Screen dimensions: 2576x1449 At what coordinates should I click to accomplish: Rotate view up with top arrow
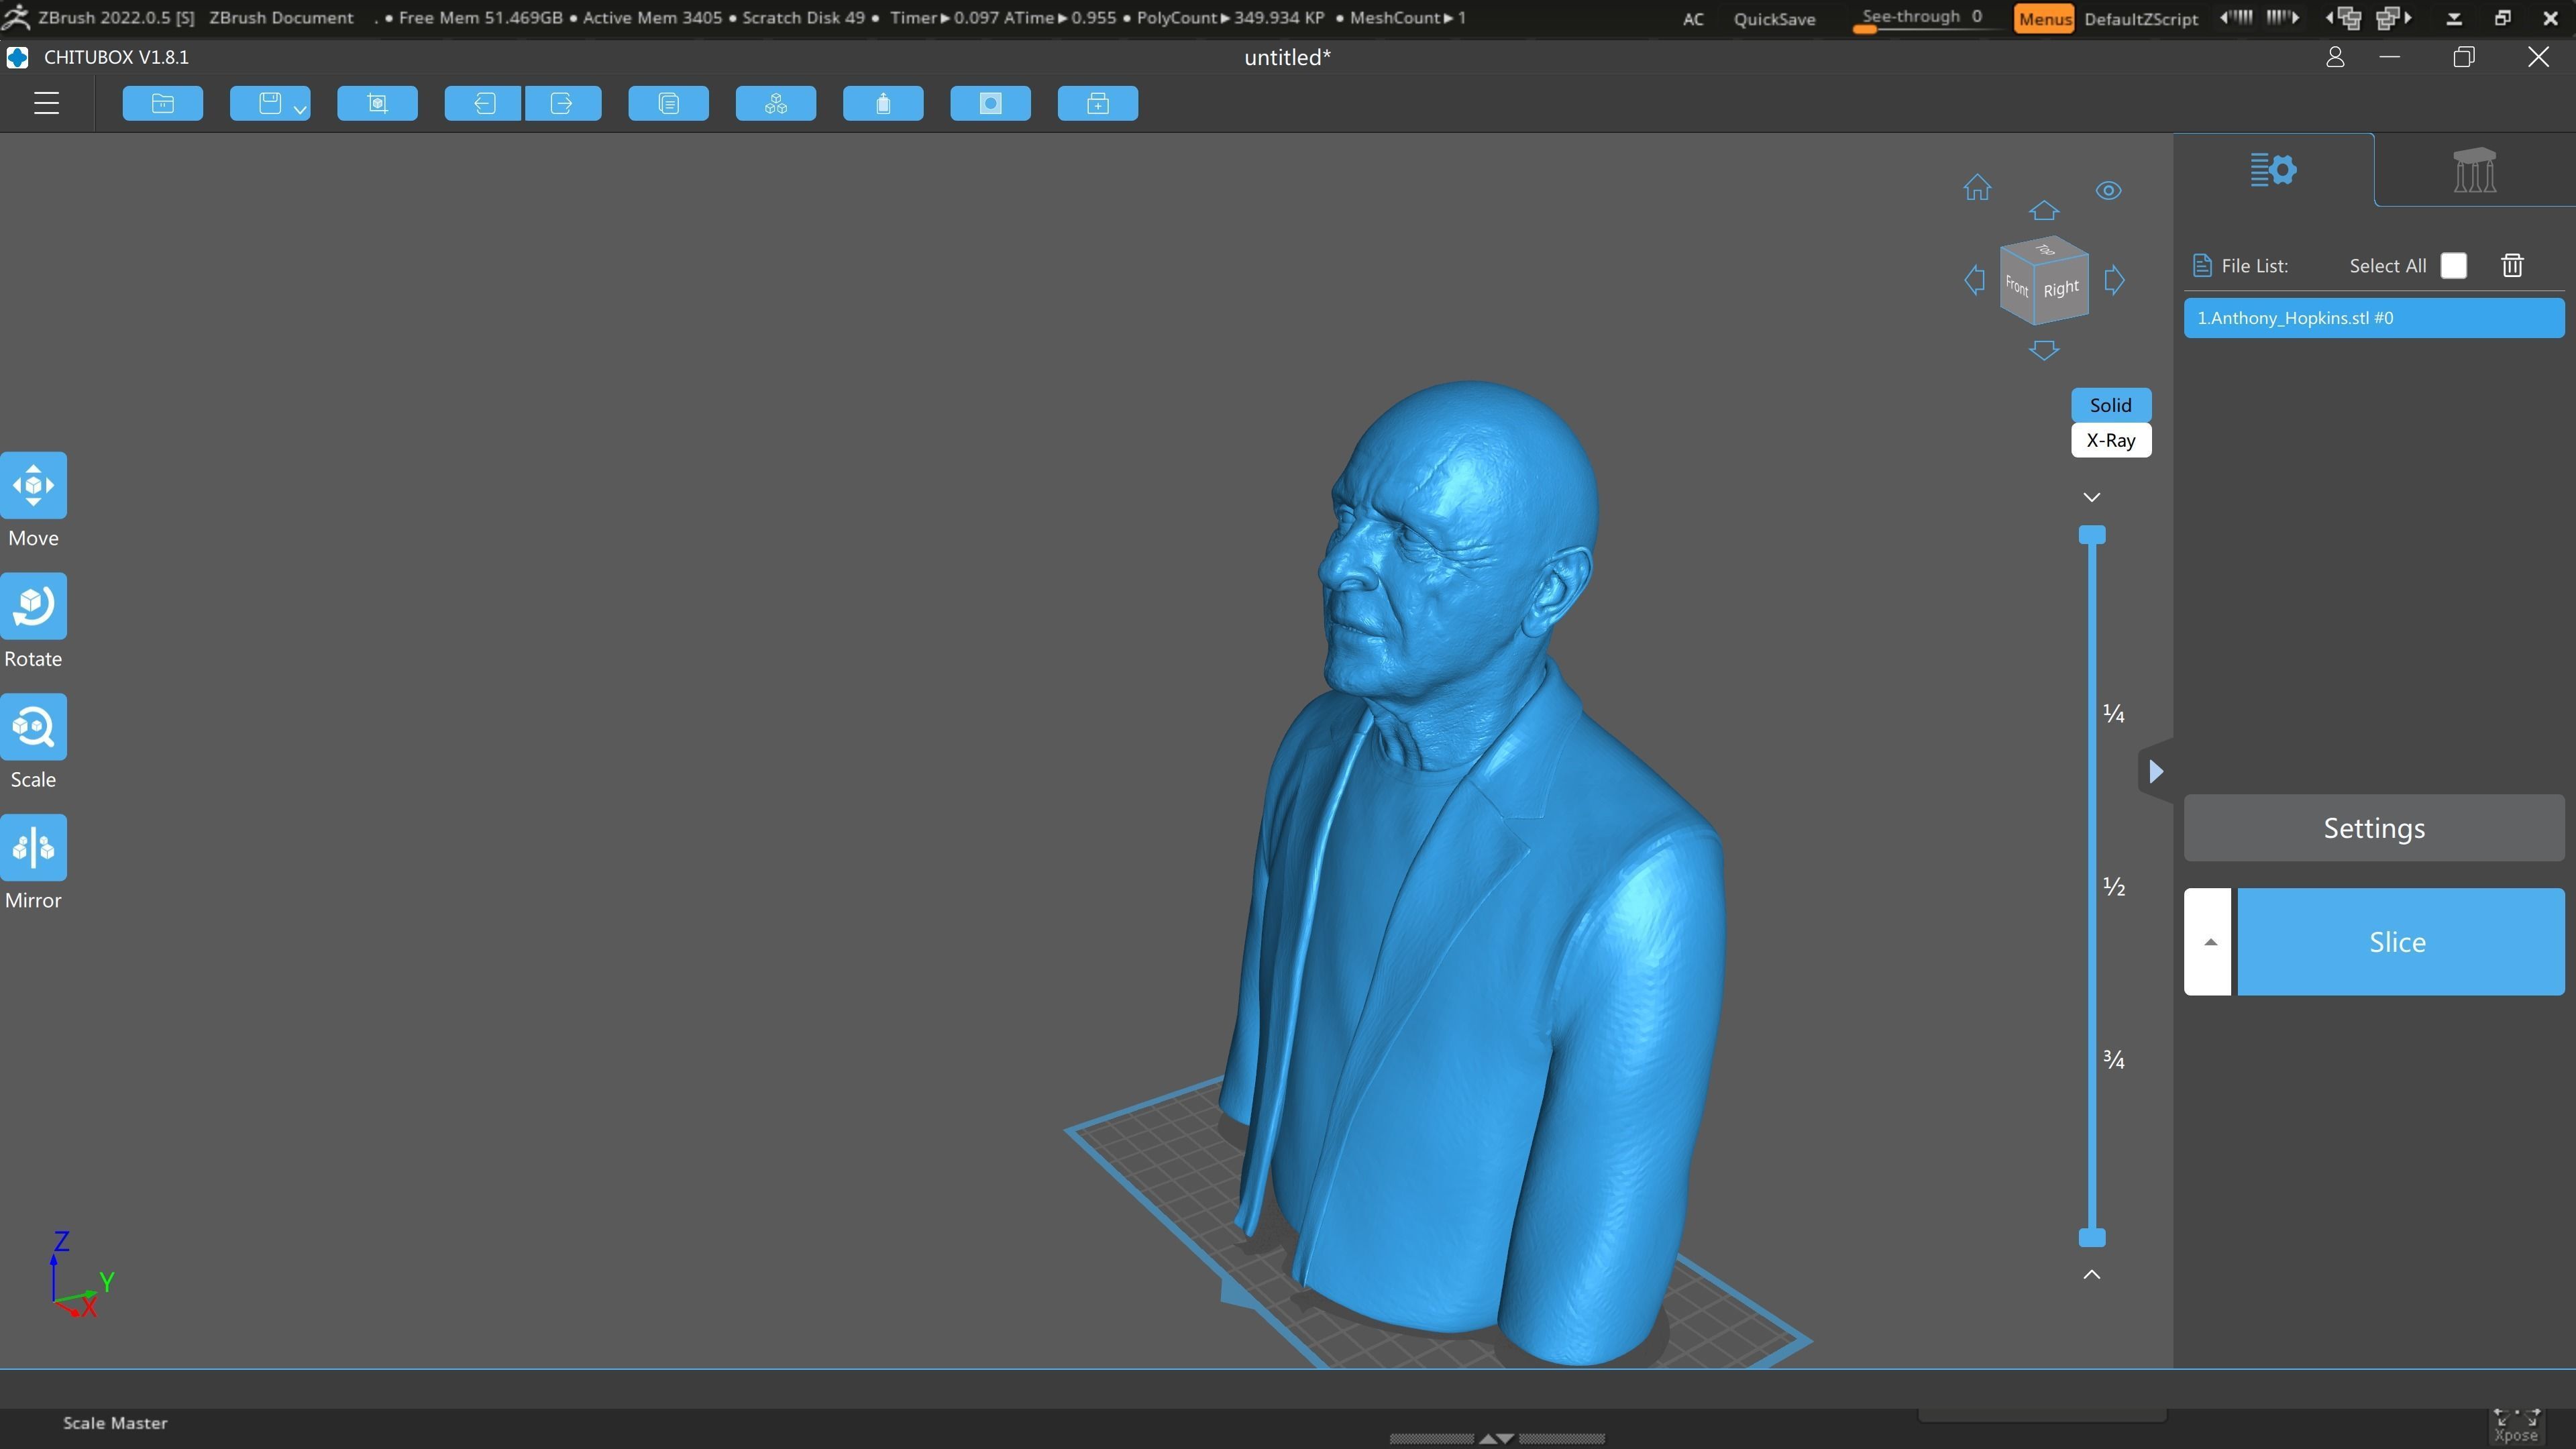pyautogui.click(x=2044, y=210)
